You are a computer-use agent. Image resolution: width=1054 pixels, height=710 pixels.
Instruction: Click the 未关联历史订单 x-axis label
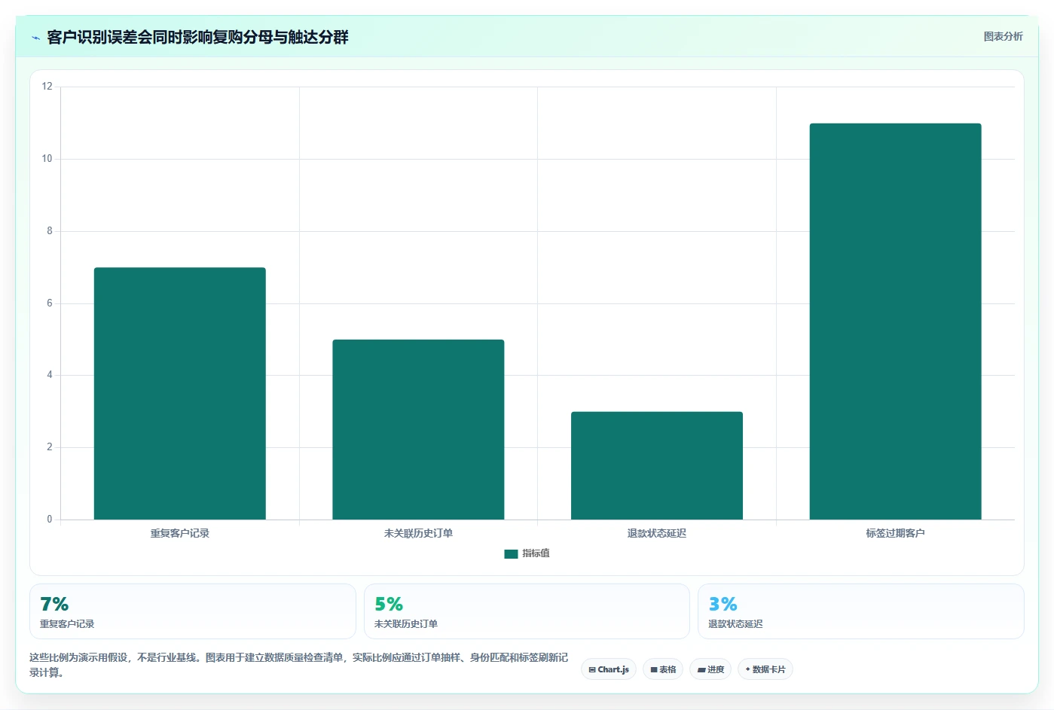(x=418, y=533)
